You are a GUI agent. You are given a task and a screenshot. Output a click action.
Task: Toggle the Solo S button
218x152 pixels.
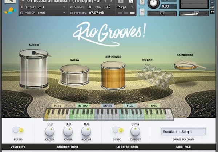point(142,3)
